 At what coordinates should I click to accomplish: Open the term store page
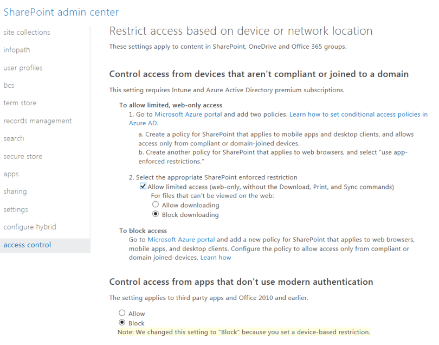tap(20, 103)
